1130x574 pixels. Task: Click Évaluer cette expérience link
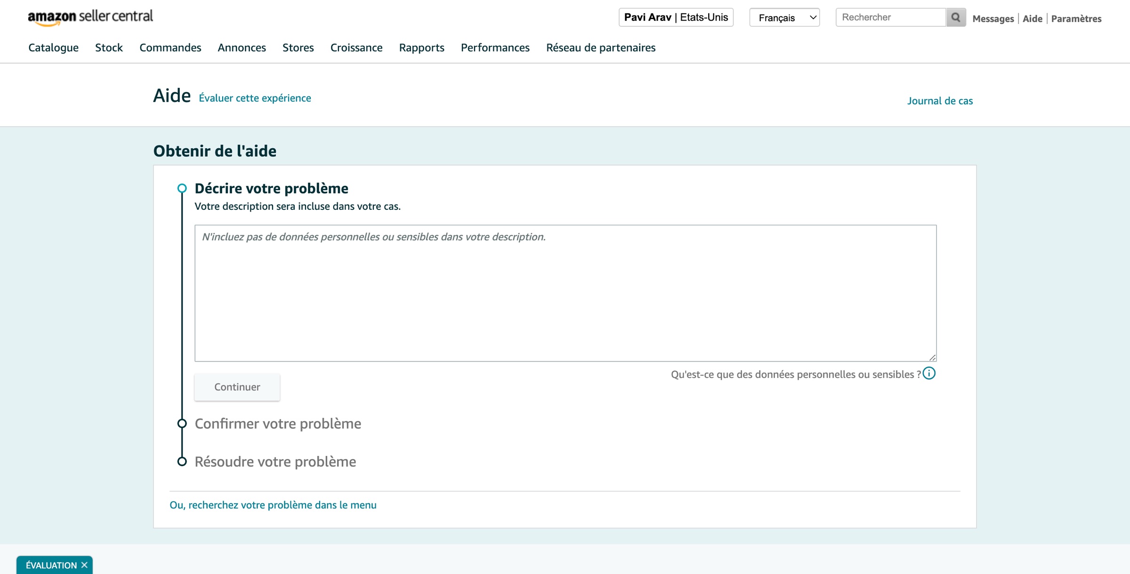pyautogui.click(x=255, y=98)
